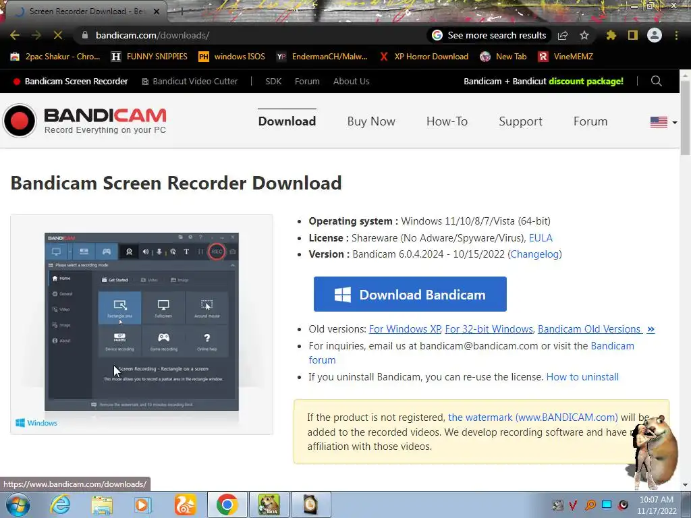691x518 pixels.
Task: Bookmark this page with the star icon
Action: tap(584, 35)
